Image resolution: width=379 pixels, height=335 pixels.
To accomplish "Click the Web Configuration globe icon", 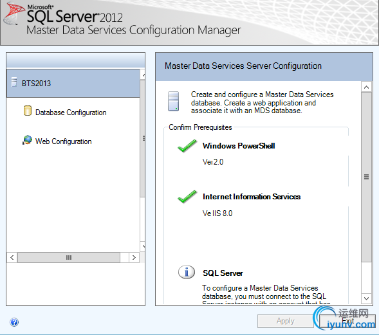I will point(27,140).
